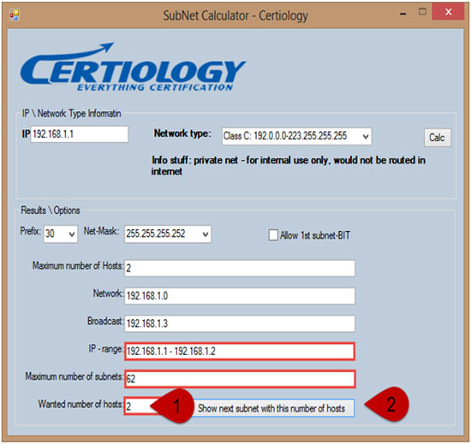471x444 pixels.
Task: Open the Net-Mask dropdown list
Action: click(168, 234)
